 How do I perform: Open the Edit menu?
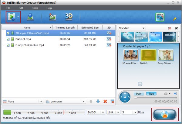tap(21, 8)
